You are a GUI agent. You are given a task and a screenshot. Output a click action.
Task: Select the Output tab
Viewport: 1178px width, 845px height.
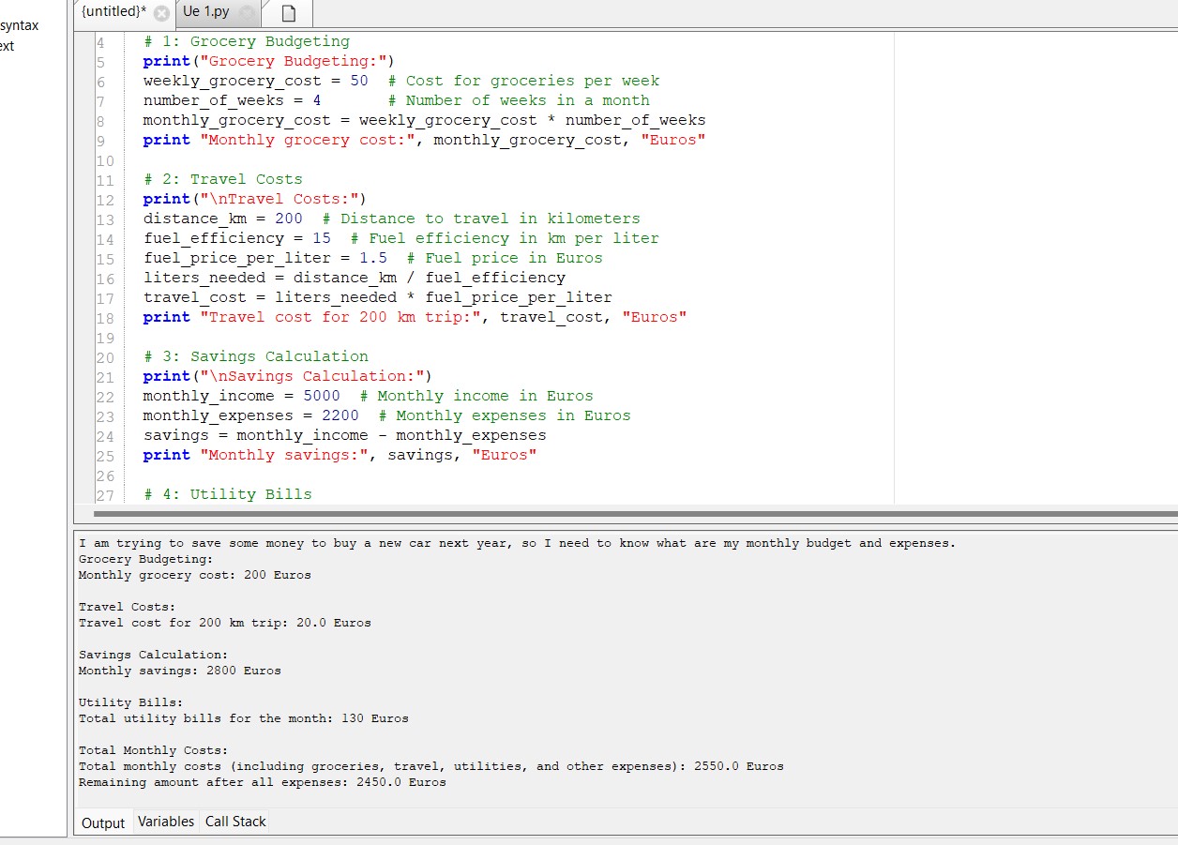click(x=103, y=822)
